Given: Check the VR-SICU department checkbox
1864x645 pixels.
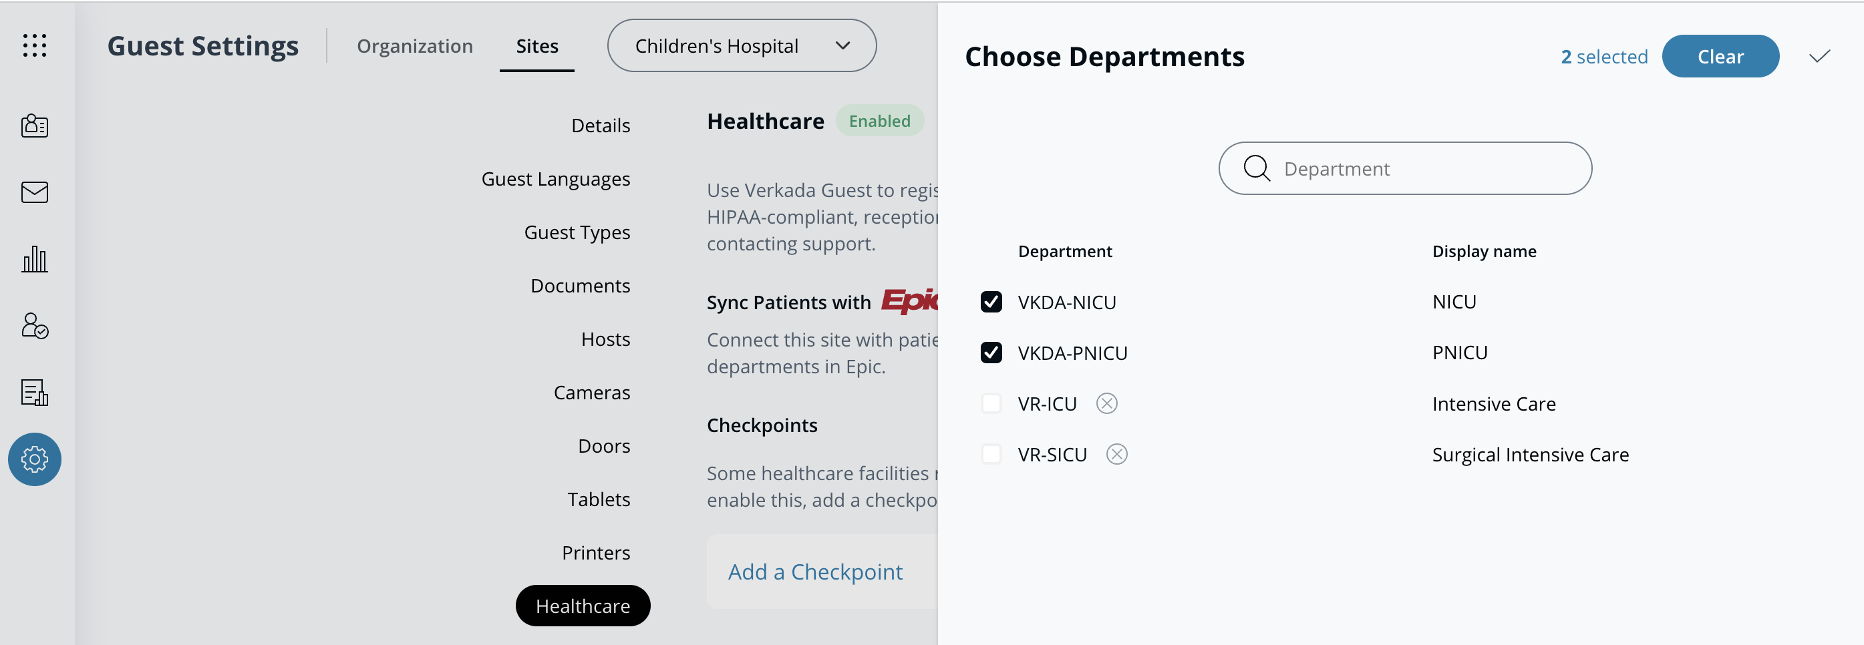Looking at the screenshot, I should 991,454.
